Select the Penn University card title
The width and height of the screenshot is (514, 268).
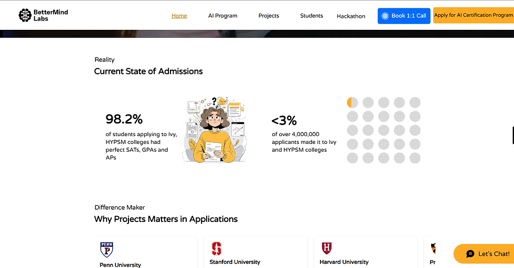coord(120,265)
